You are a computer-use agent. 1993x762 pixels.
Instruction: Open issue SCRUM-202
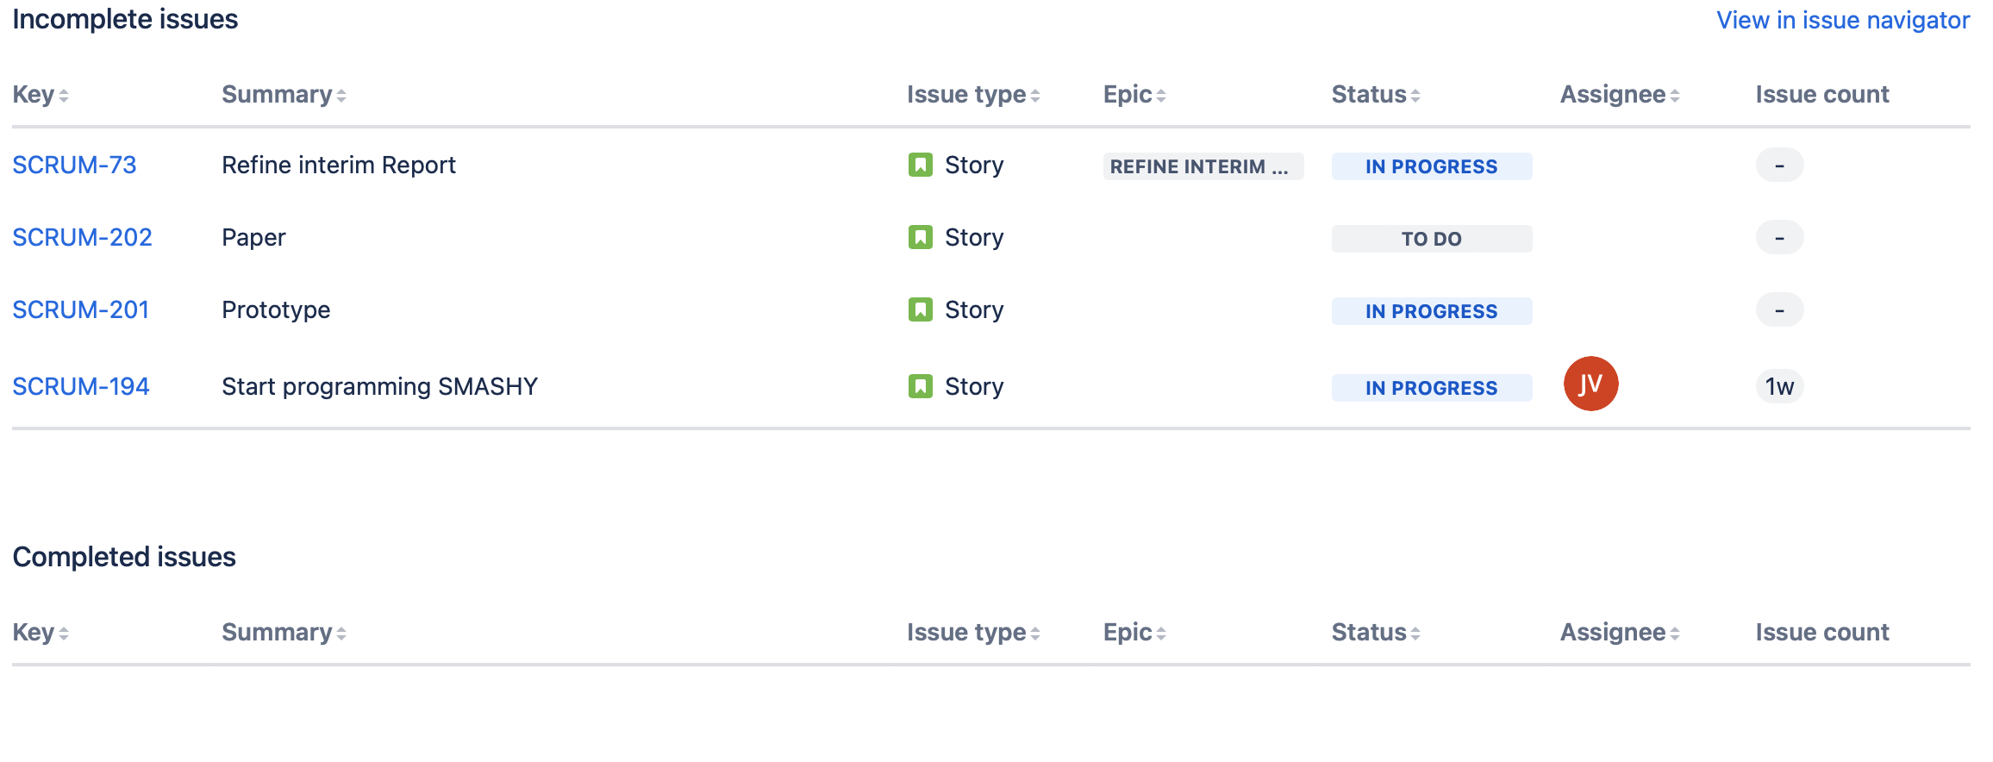click(82, 237)
